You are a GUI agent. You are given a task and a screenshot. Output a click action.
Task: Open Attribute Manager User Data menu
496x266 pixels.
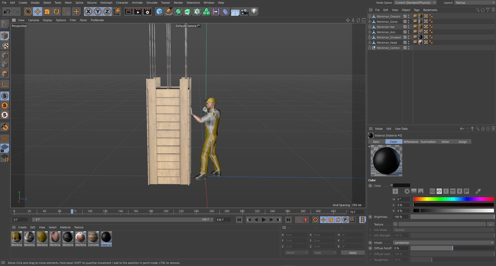click(401, 129)
